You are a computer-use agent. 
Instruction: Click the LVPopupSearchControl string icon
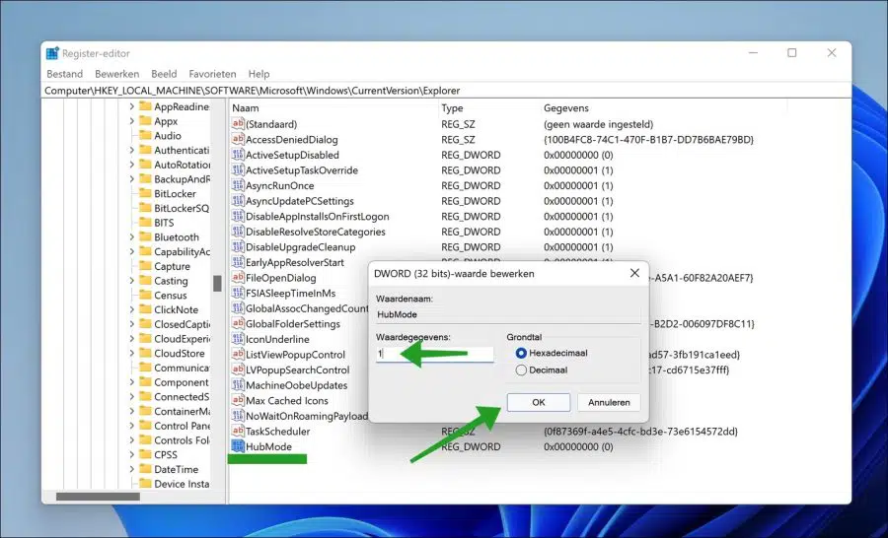pos(238,370)
